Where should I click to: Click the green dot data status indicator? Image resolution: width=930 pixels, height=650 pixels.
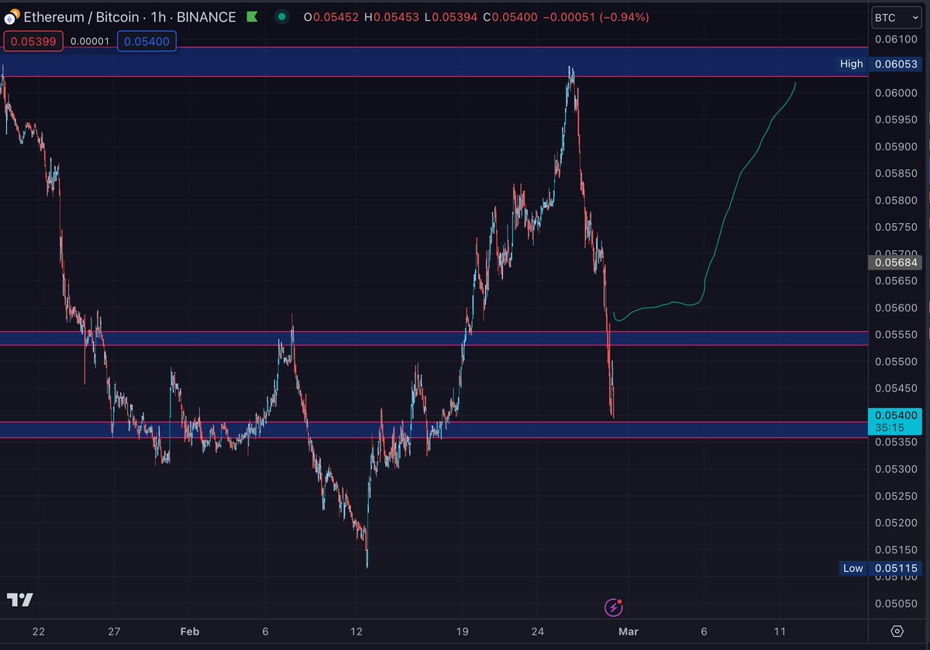282,16
